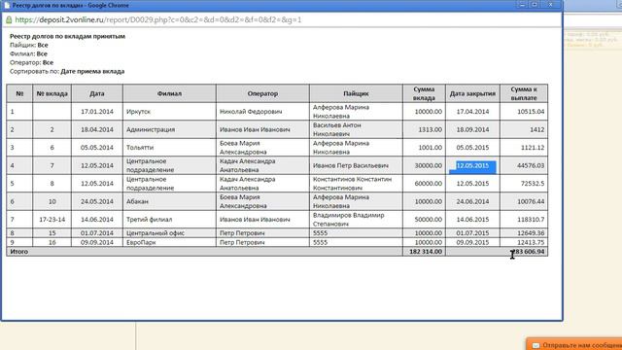Minimize the Chrome report window
Viewport: 622px width, 350px height.
(x=522, y=4)
